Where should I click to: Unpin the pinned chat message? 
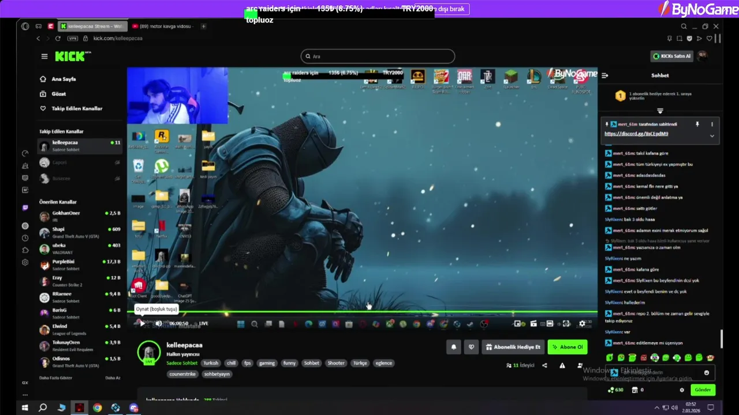(x=697, y=124)
